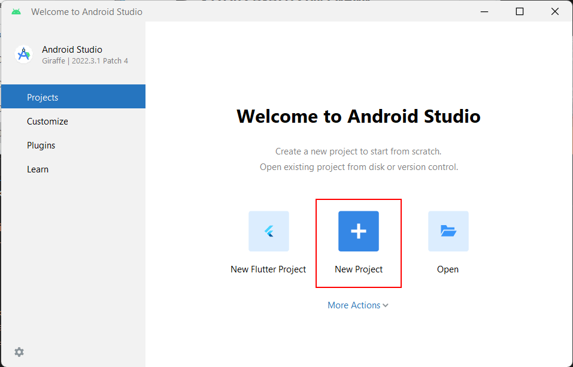This screenshot has height=367, width=573.
Task: Click the Open text label
Action: (x=448, y=269)
